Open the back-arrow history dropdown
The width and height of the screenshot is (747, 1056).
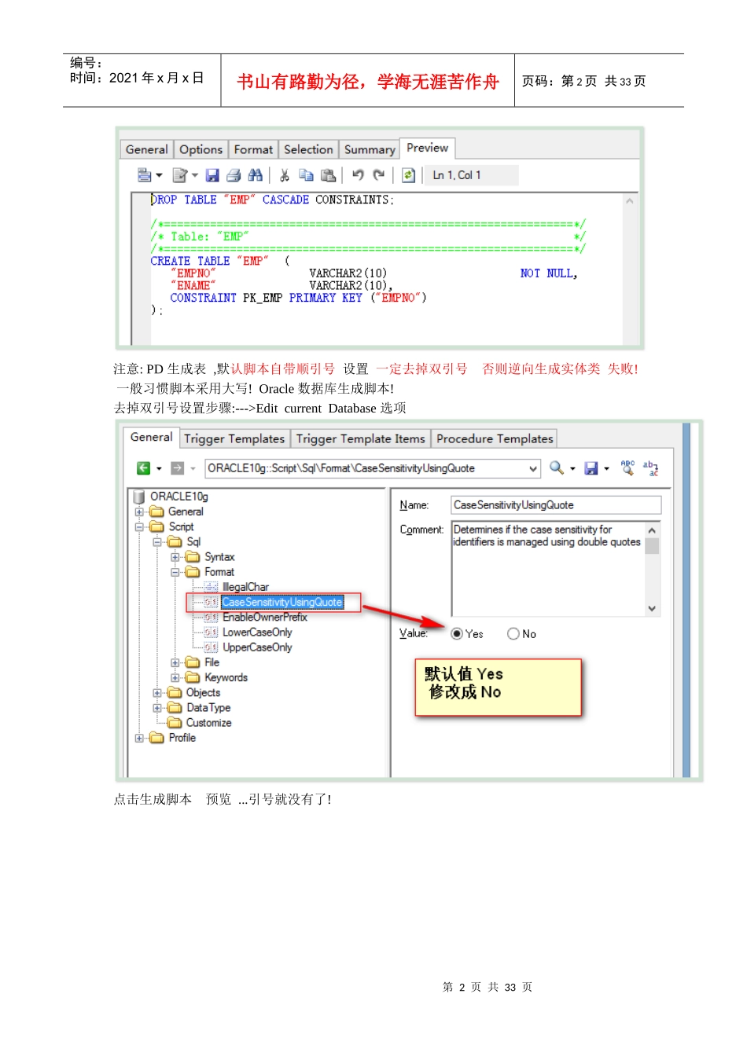click(159, 469)
